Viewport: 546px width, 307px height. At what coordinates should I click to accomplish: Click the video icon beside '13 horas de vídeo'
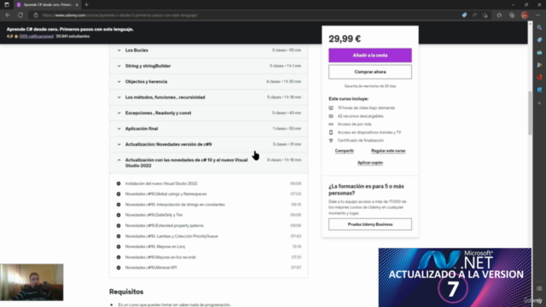coord(331,108)
